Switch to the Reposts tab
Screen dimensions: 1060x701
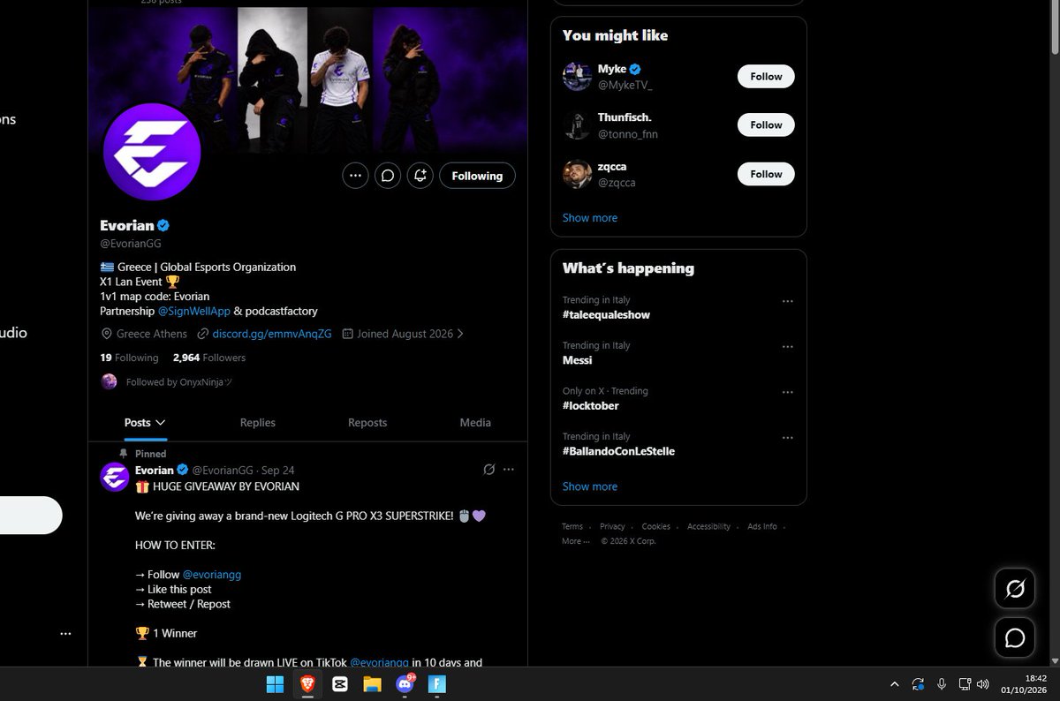(x=367, y=423)
